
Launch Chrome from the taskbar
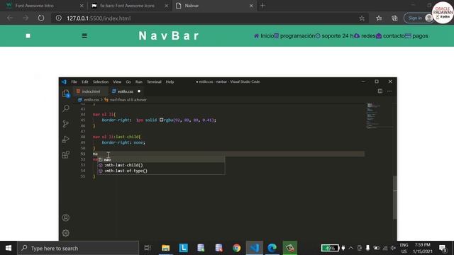(236, 248)
